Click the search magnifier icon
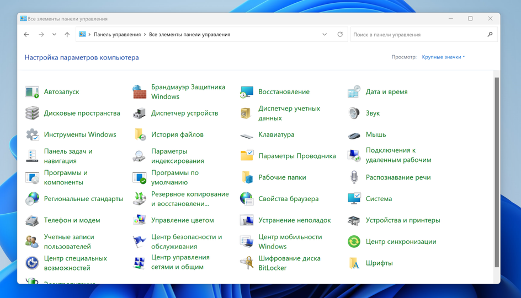 point(490,35)
